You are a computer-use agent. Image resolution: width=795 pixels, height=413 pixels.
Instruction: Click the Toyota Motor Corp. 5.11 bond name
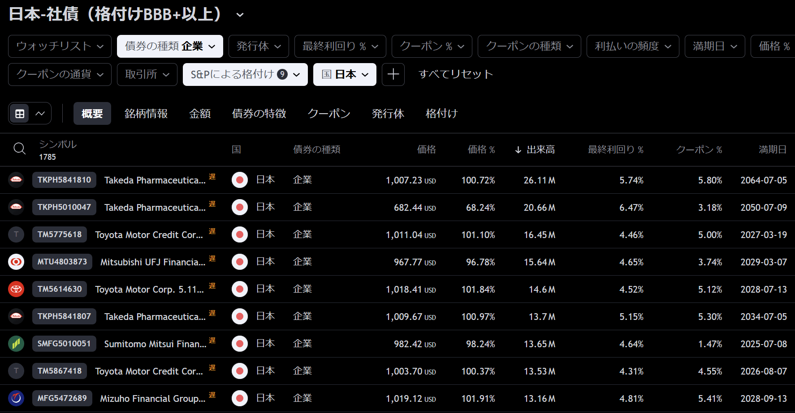click(x=149, y=290)
